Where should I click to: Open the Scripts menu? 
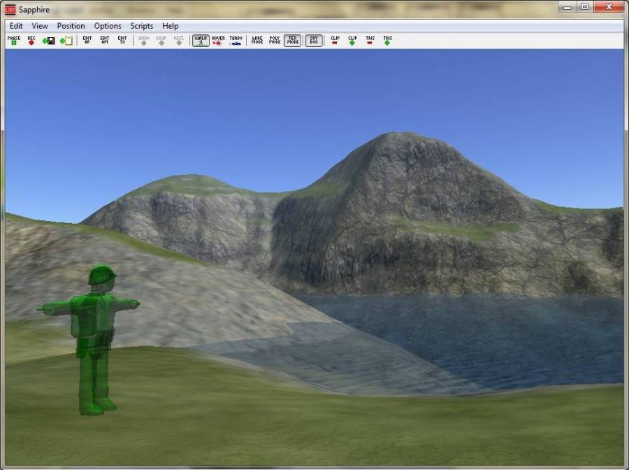[x=142, y=25]
